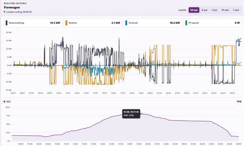This screenshot has width=244, height=146.
Task: Switch to the 1 uur range
Action: (214, 10)
